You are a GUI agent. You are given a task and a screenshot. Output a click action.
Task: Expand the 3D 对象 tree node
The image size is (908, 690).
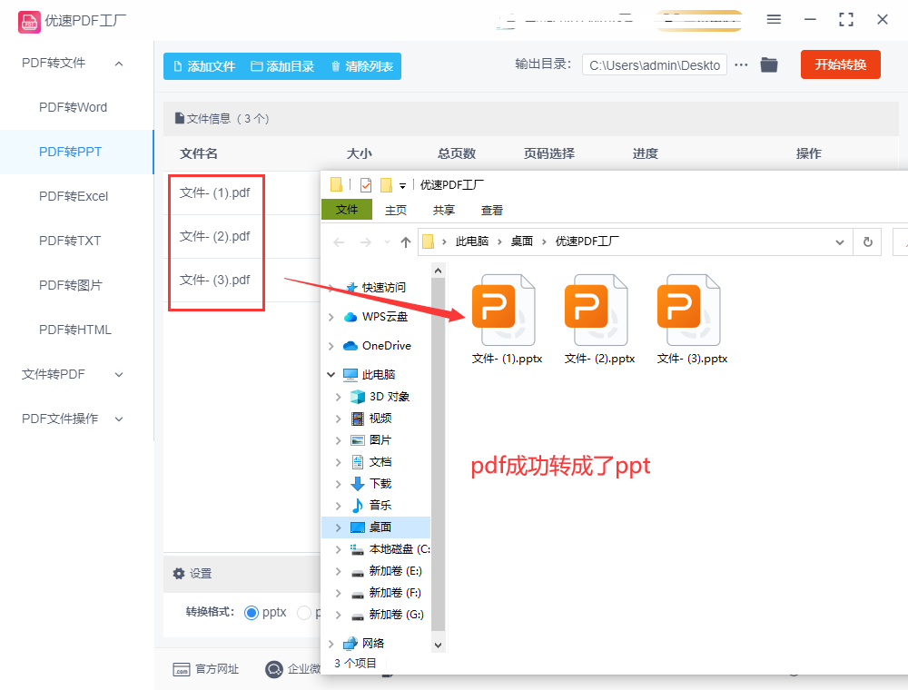click(x=338, y=397)
